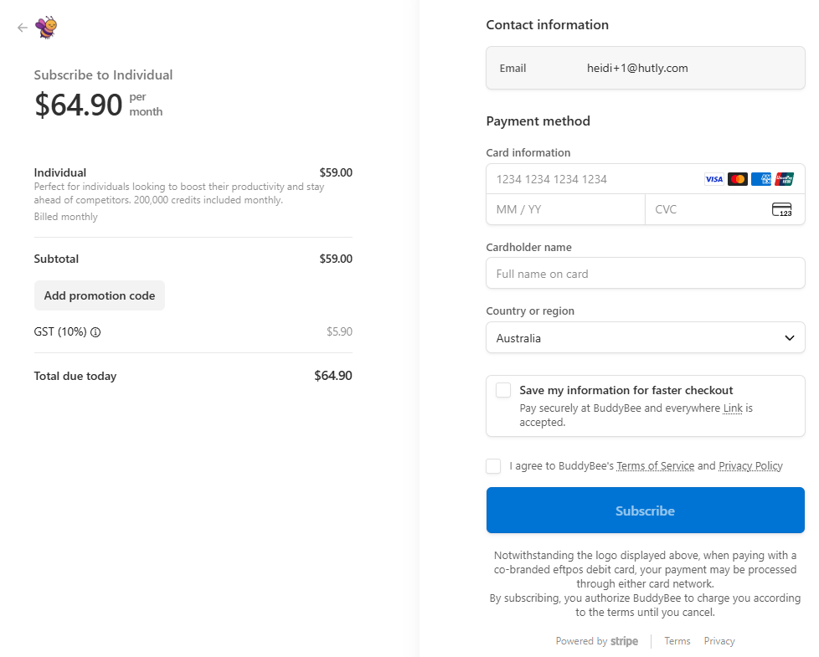Click the BuddyBee bee logo
This screenshot has height=657, width=819.
coord(47,28)
